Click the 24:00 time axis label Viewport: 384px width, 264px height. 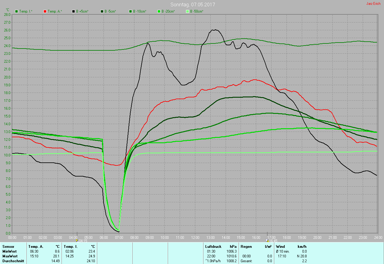(x=378, y=237)
